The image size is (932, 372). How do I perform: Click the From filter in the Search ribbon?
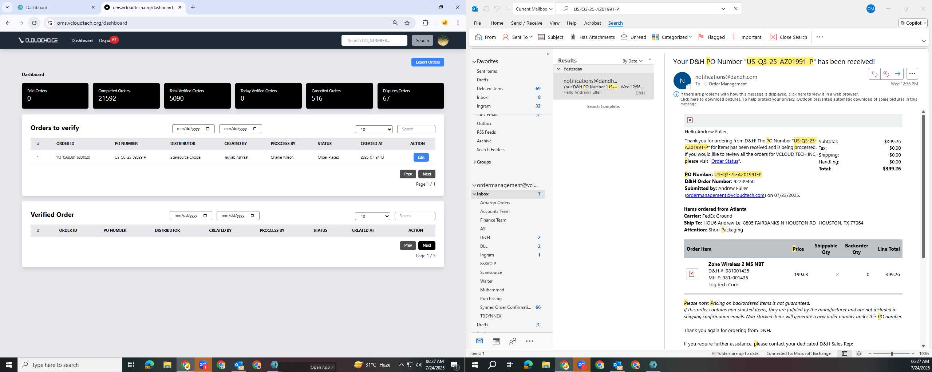pos(485,37)
